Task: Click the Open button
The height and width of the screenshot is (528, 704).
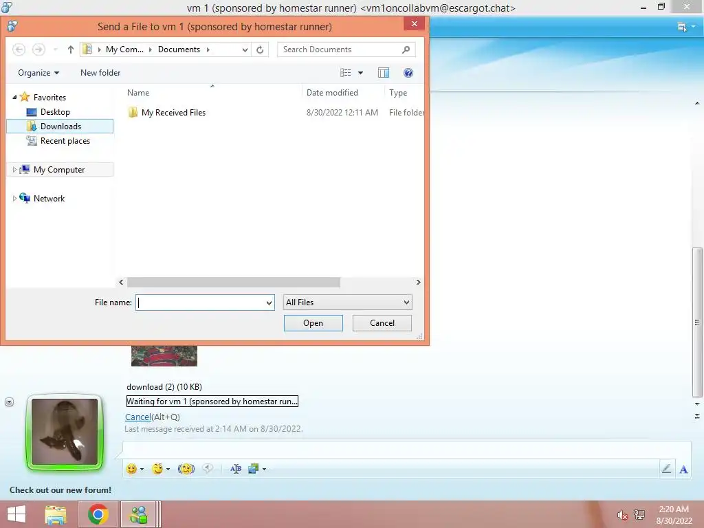Action: point(313,323)
